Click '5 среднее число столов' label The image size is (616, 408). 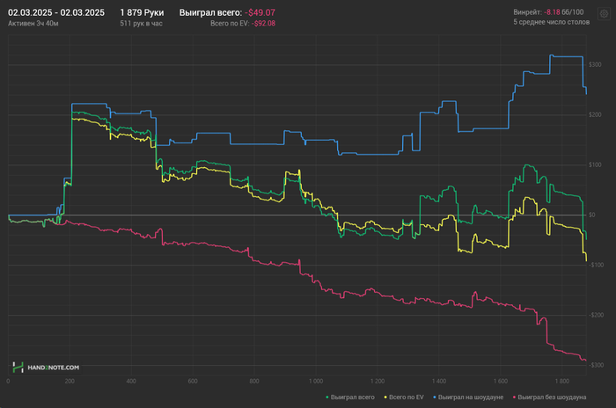click(551, 22)
